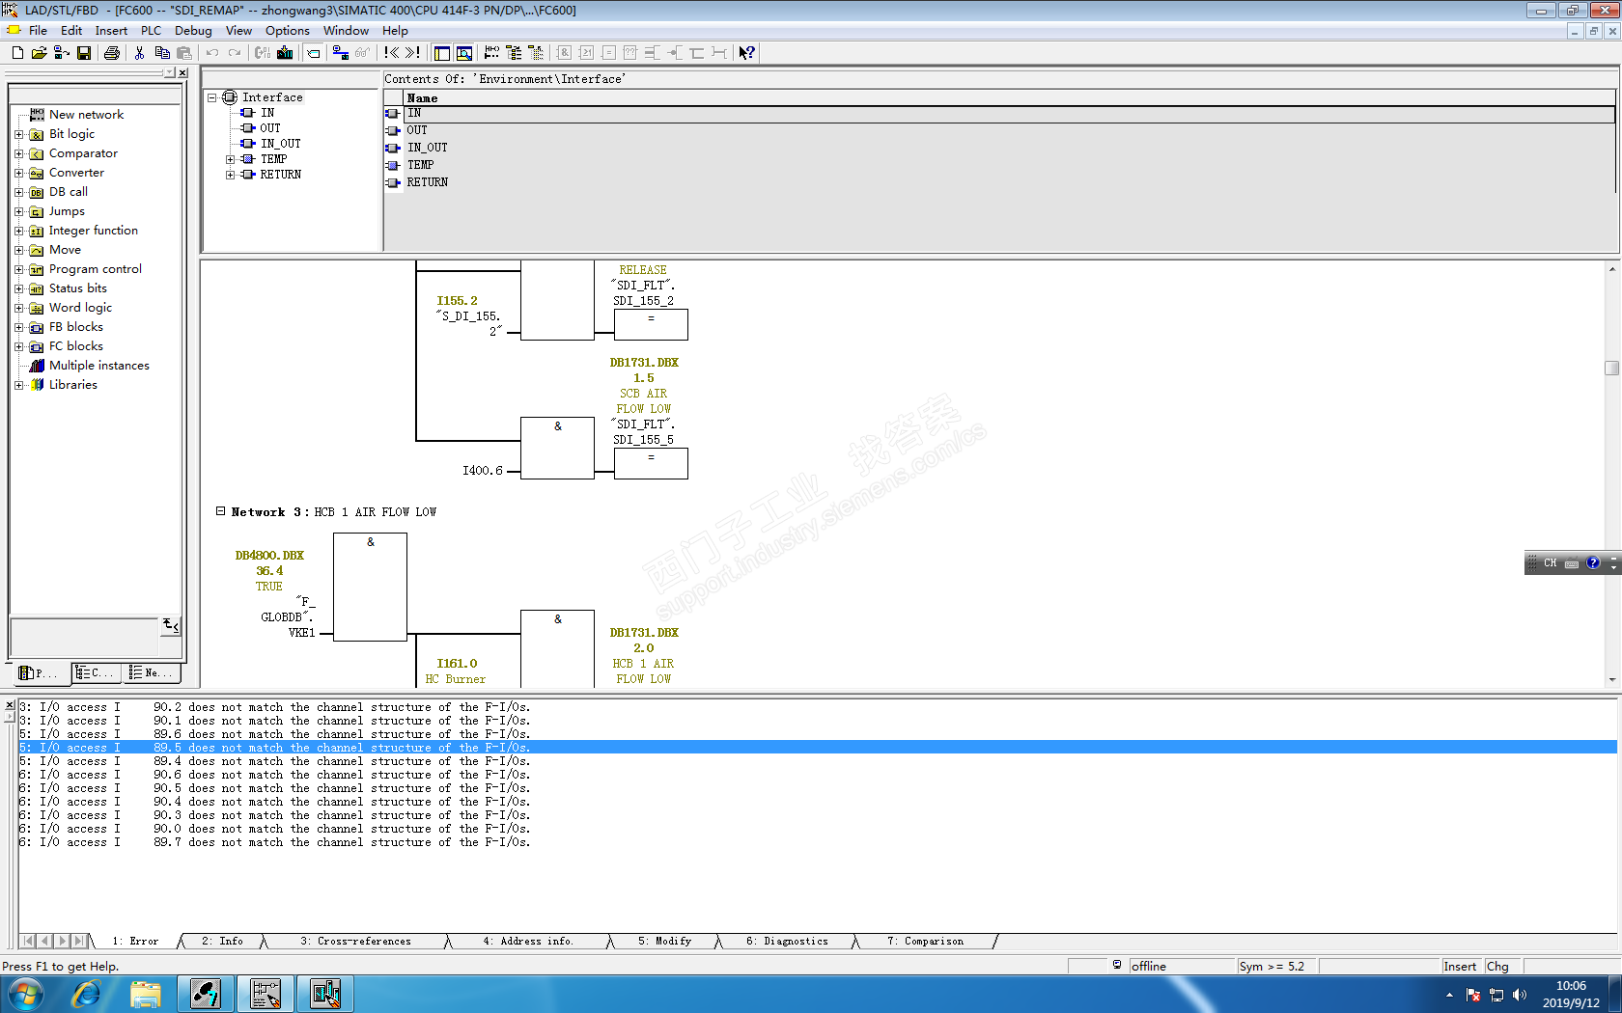Switch to the 5: Modify tab
The height and width of the screenshot is (1013, 1622).
pyautogui.click(x=664, y=942)
